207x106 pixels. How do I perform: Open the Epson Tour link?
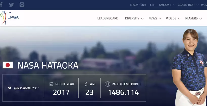(x=138, y=5)
